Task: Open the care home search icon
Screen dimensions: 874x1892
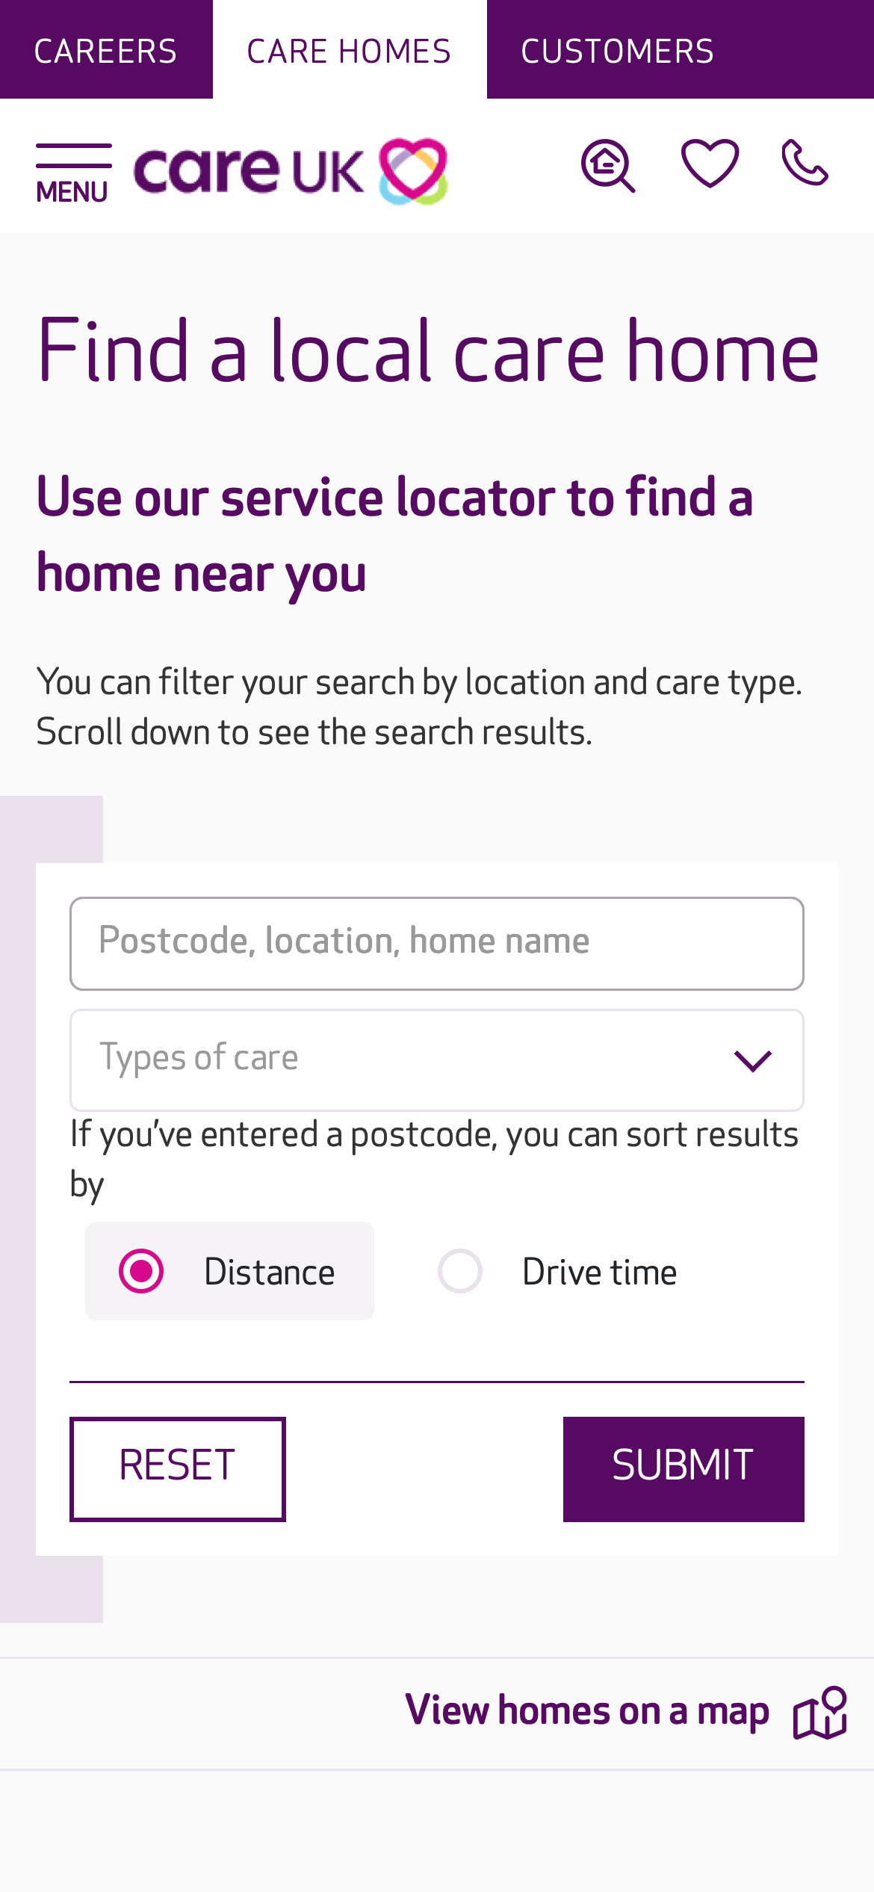Action: point(608,165)
